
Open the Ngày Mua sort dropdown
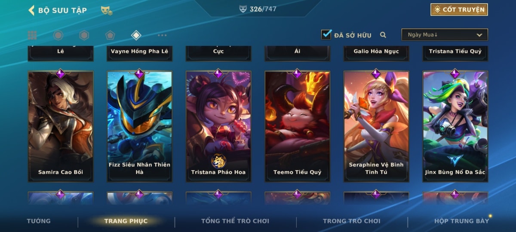tap(445, 35)
